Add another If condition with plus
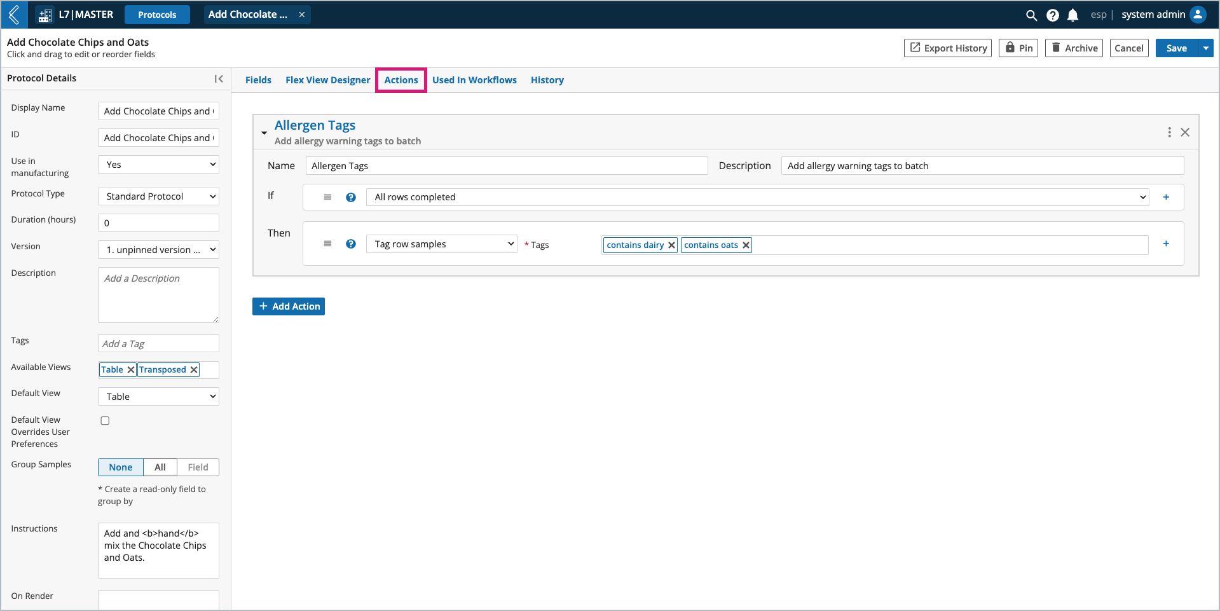1220x611 pixels. coord(1166,197)
